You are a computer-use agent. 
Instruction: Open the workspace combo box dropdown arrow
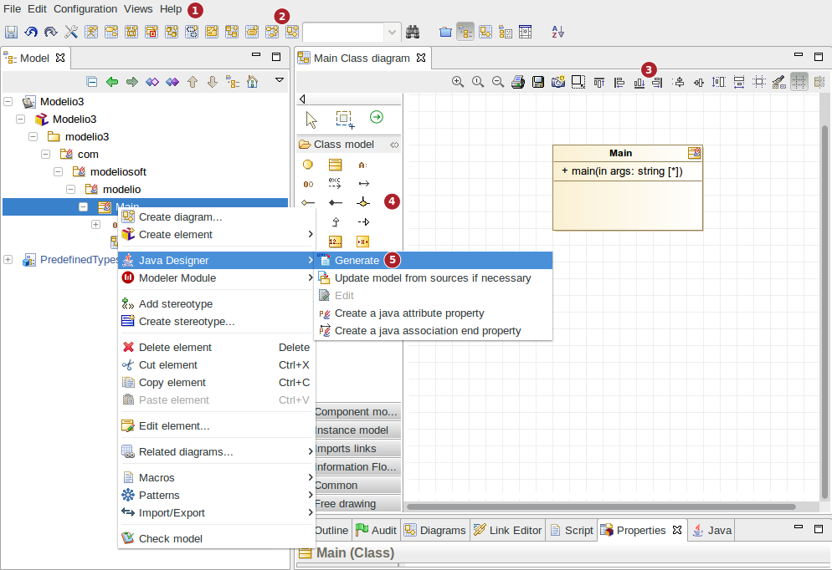tap(393, 32)
